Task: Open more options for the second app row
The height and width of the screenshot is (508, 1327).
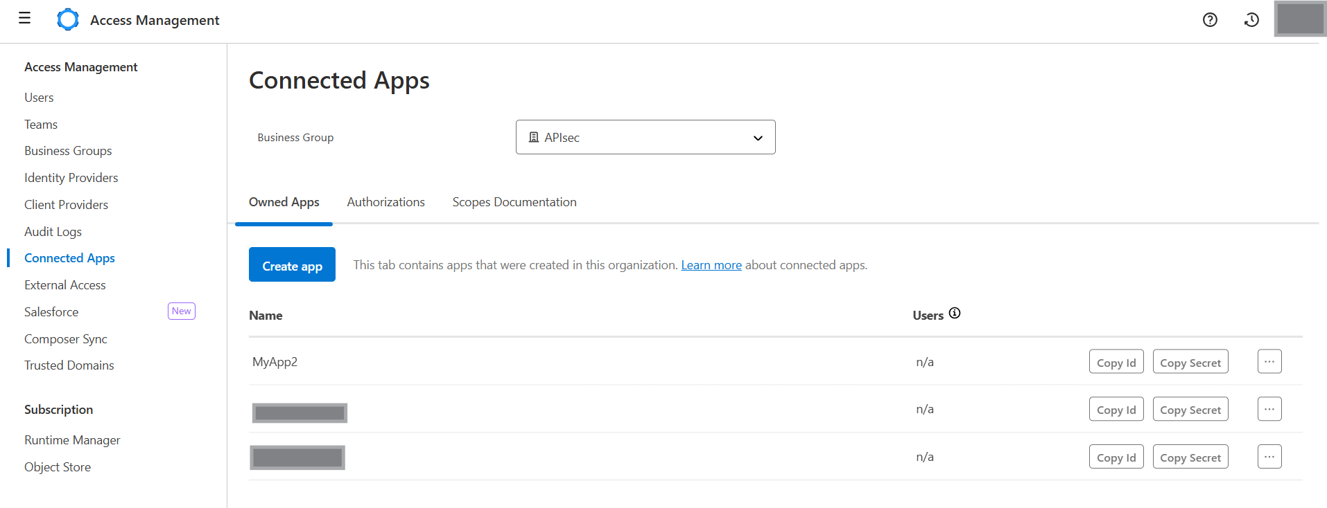Action: 1269,409
